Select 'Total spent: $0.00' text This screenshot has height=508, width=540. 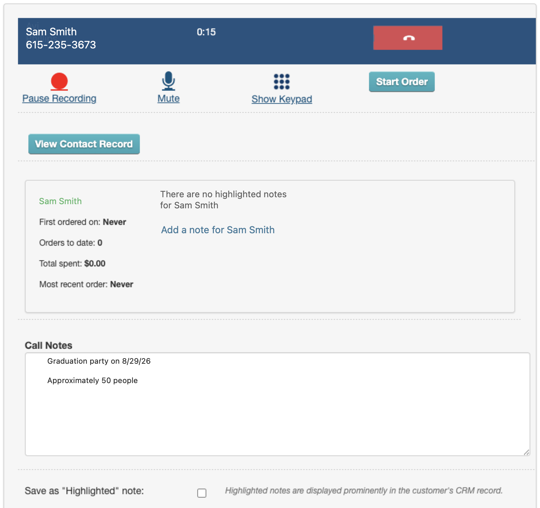(x=72, y=263)
